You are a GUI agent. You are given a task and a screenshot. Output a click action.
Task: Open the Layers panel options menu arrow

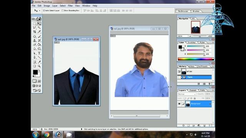click(213, 90)
